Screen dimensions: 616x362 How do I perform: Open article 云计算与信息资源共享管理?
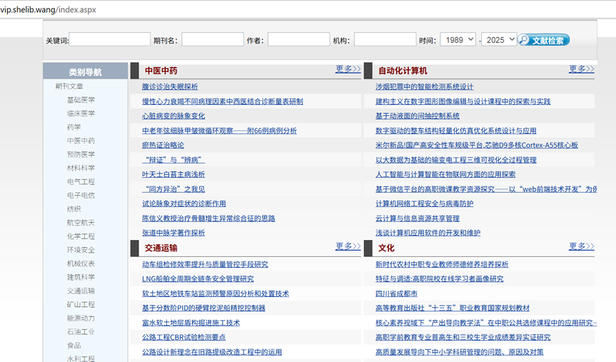tap(417, 218)
